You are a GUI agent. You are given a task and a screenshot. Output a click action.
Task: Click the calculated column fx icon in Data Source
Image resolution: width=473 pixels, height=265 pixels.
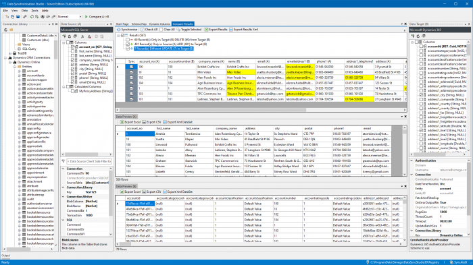coord(82,36)
